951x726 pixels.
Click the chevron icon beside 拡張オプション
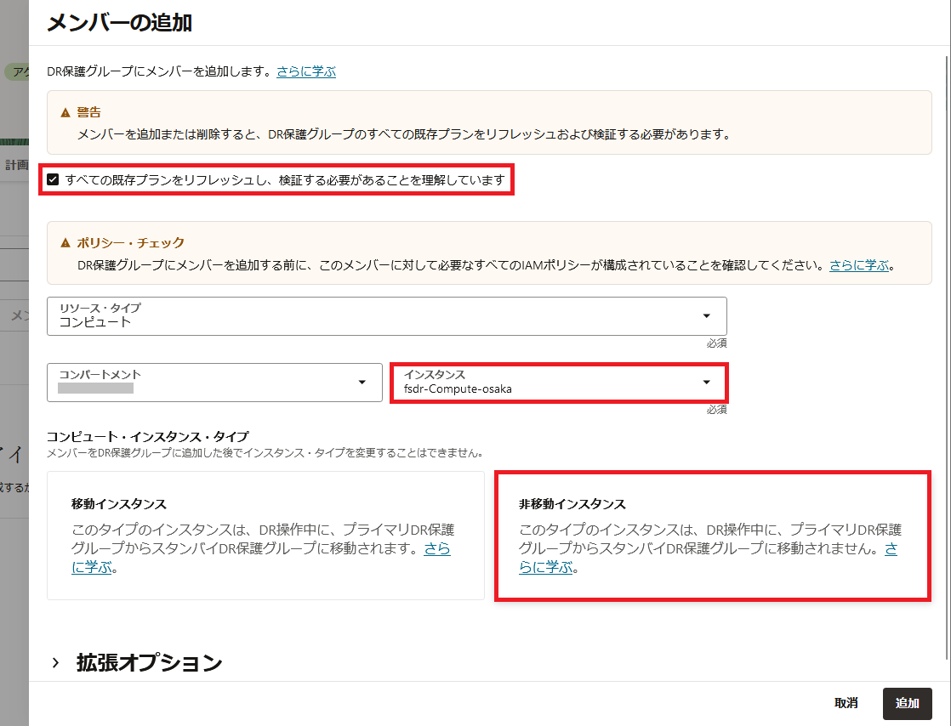click(56, 663)
